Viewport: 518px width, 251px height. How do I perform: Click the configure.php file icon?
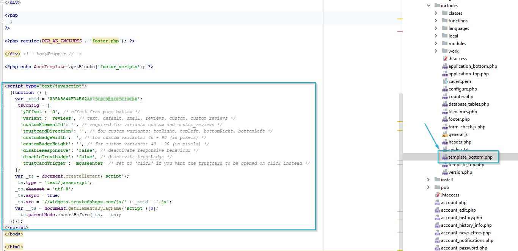point(445,89)
